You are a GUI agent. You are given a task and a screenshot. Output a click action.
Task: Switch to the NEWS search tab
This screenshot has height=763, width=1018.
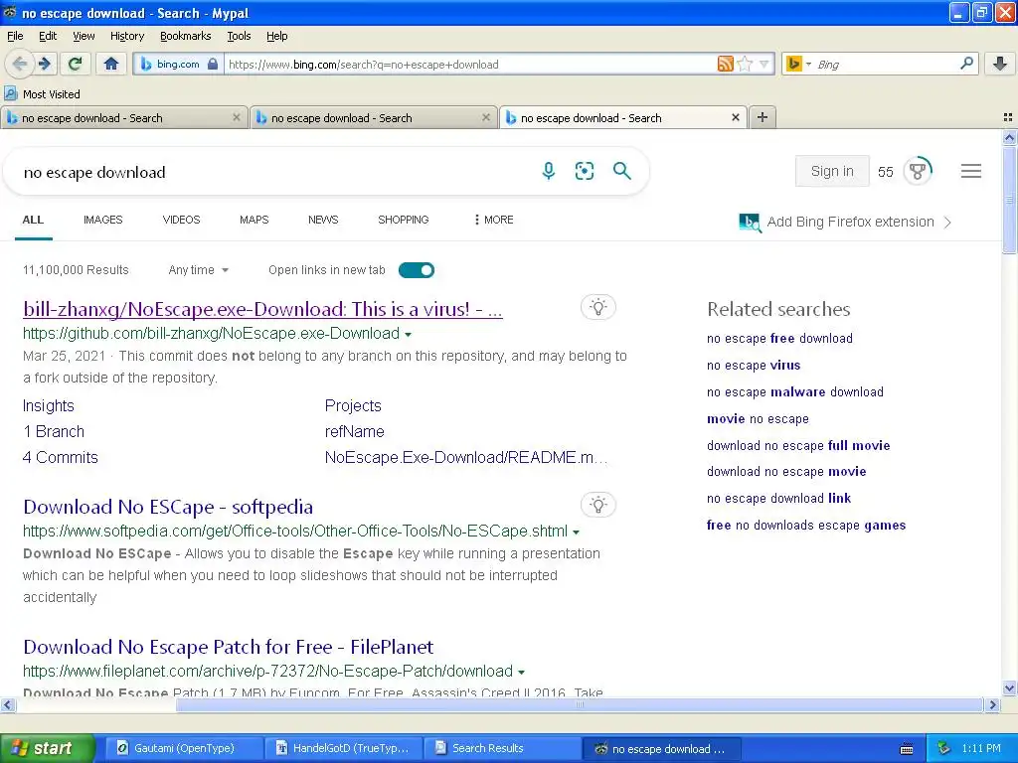(323, 220)
